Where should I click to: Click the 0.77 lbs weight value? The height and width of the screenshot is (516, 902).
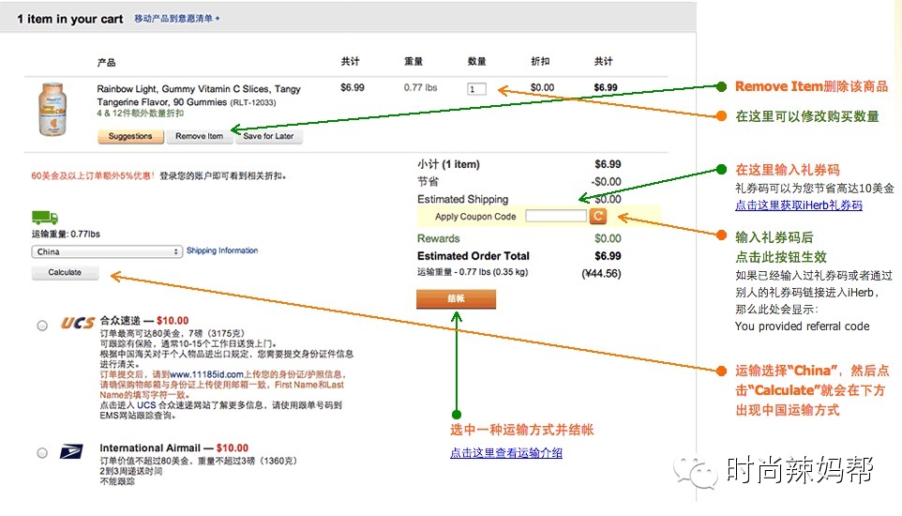pos(420,87)
